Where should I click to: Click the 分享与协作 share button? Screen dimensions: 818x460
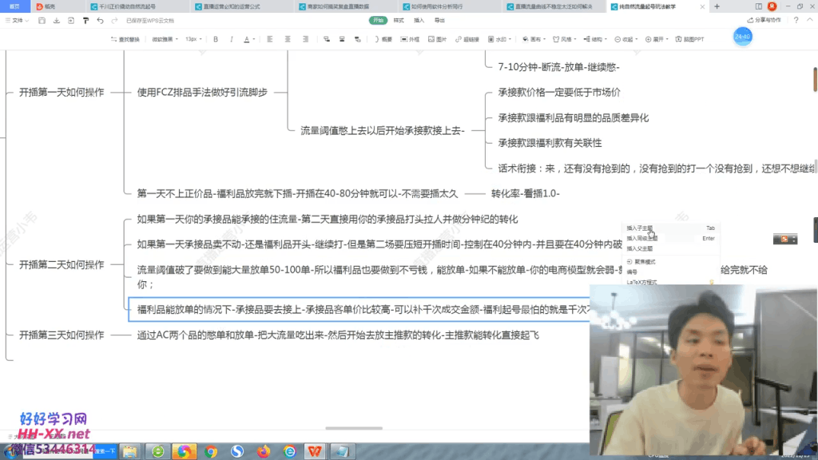point(764,20)
